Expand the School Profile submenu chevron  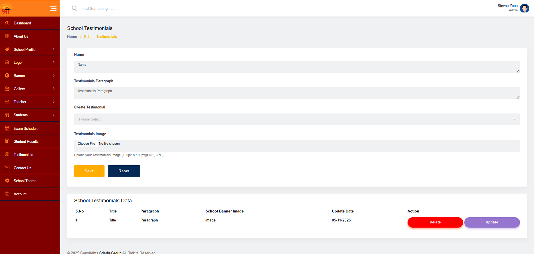pyautogui.click(x=54, y=49)
